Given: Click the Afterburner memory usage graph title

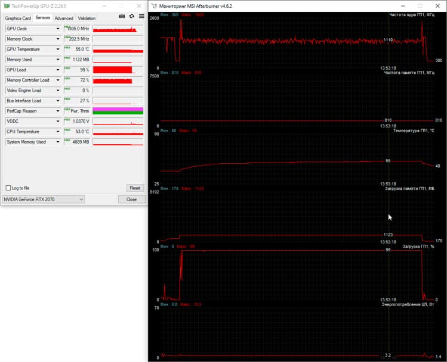Looking at the screenshot, I should click(409, 188).
